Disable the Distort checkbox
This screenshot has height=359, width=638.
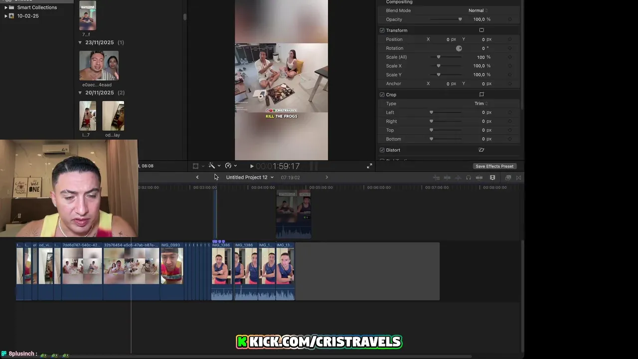(x=382, y=150)
